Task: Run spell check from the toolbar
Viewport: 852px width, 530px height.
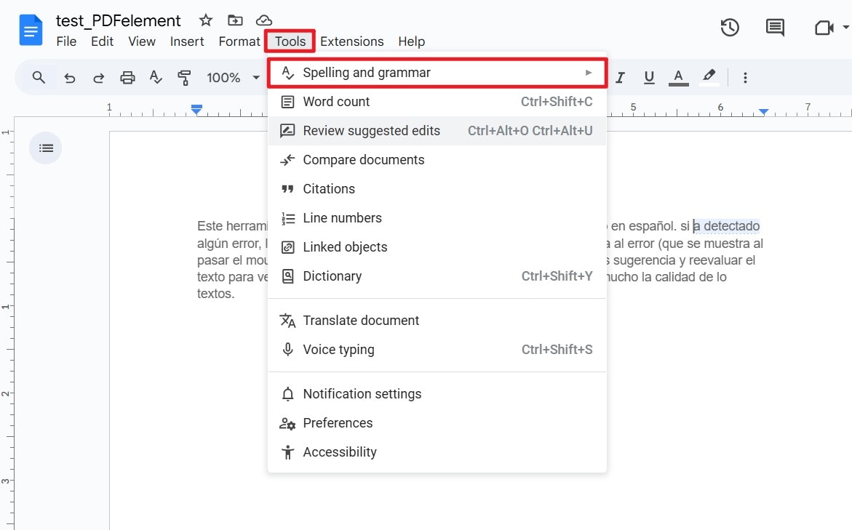Action: [x=156, y=78]
